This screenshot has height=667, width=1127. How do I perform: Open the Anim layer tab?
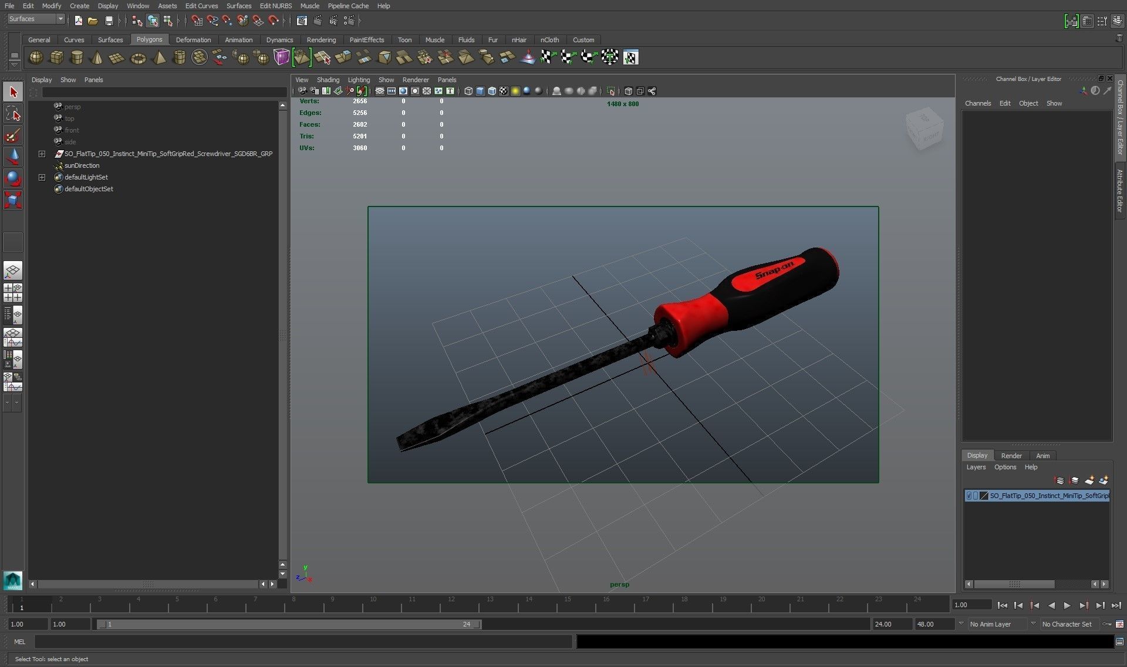tap(1042, 456)
